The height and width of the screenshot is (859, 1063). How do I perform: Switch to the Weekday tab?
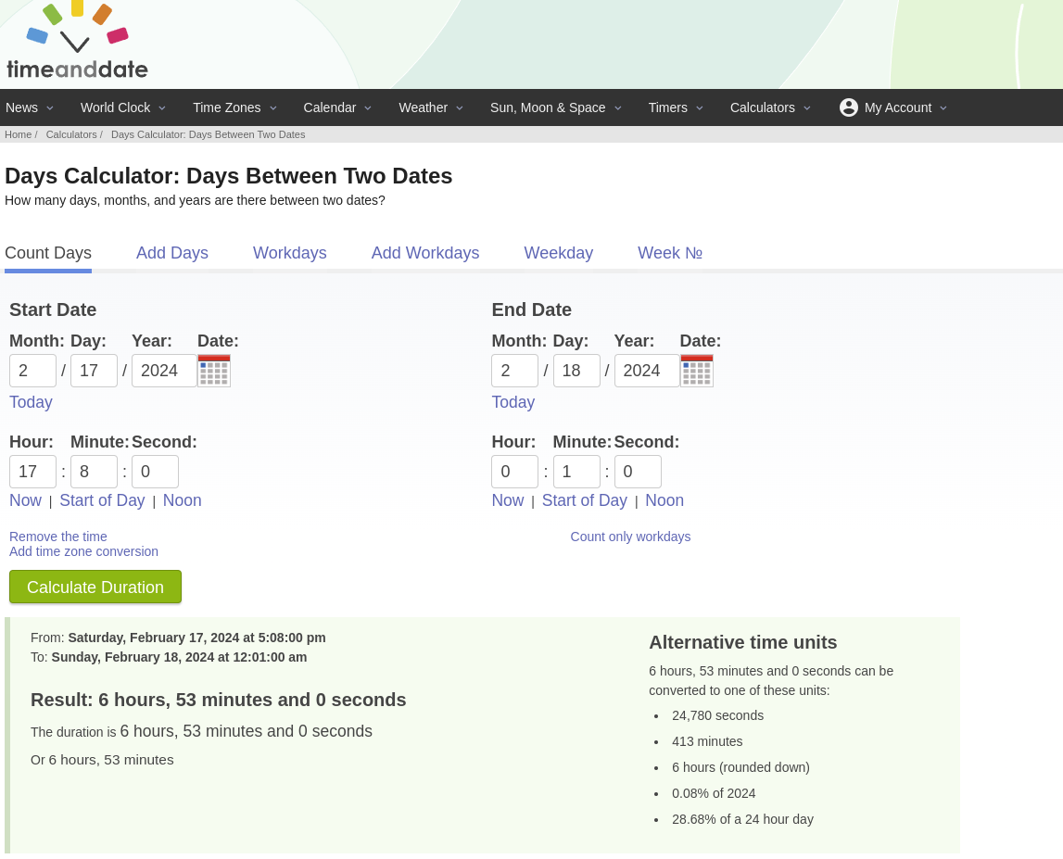pos(559,253)
